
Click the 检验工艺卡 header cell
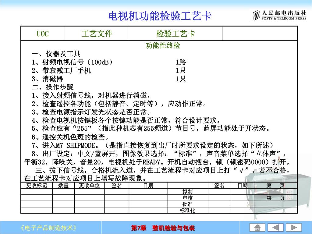point(175,34)
